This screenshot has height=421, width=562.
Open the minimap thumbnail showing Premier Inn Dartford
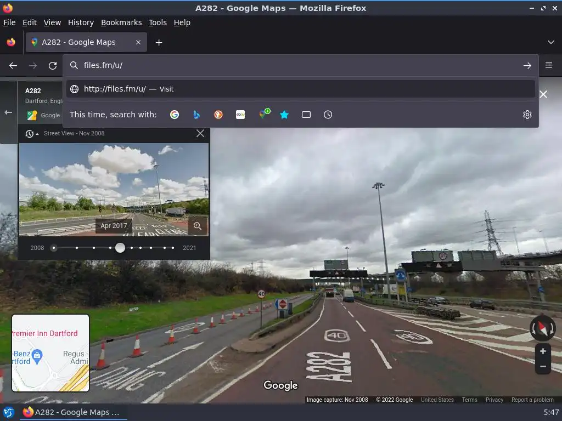tap(50, 353)
